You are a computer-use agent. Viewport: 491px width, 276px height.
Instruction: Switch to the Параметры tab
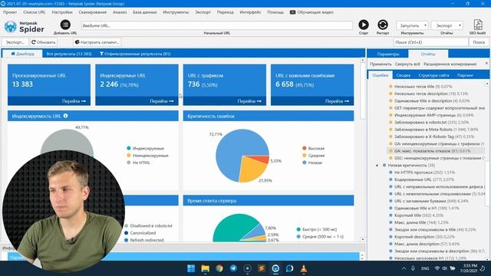point(388,54)
